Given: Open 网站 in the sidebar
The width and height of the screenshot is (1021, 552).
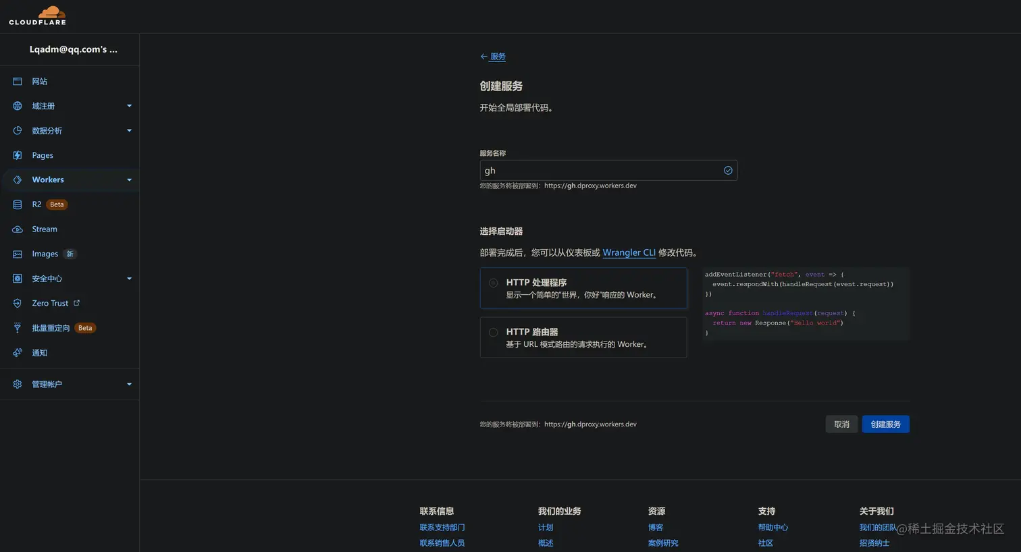Looking at the screenshot, I should (x=40, y=81).
